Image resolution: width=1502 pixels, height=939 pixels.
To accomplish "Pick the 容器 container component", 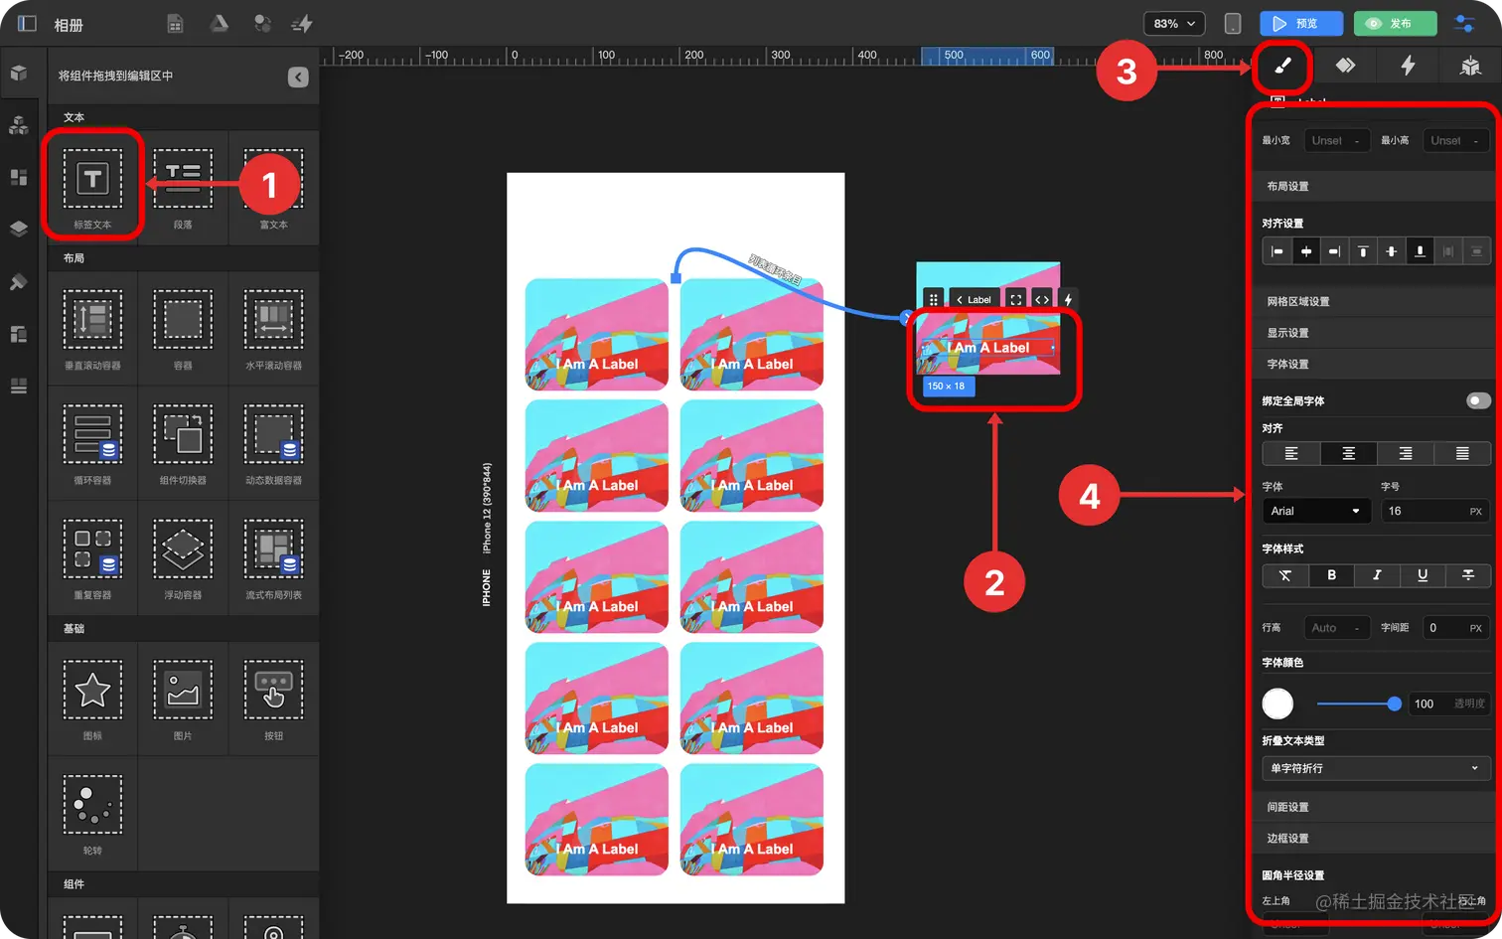I will [183, 329].
